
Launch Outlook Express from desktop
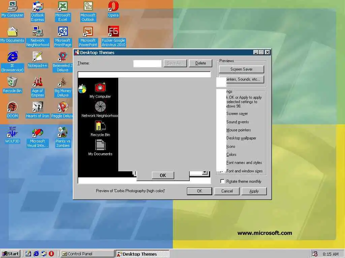(37, 11)
